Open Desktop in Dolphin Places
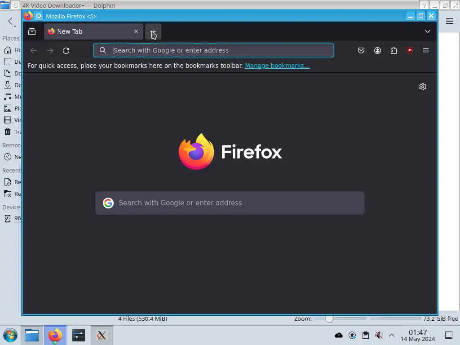The image size is (460, 345). 12,62
